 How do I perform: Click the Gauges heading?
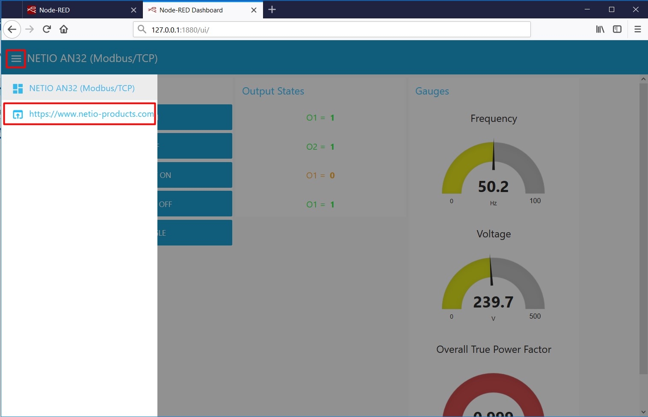coord(432,91)
